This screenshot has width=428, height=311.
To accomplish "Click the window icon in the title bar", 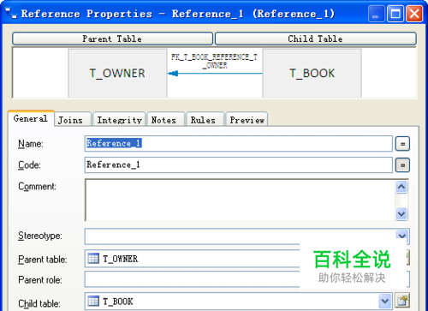I will click(11, 13).
